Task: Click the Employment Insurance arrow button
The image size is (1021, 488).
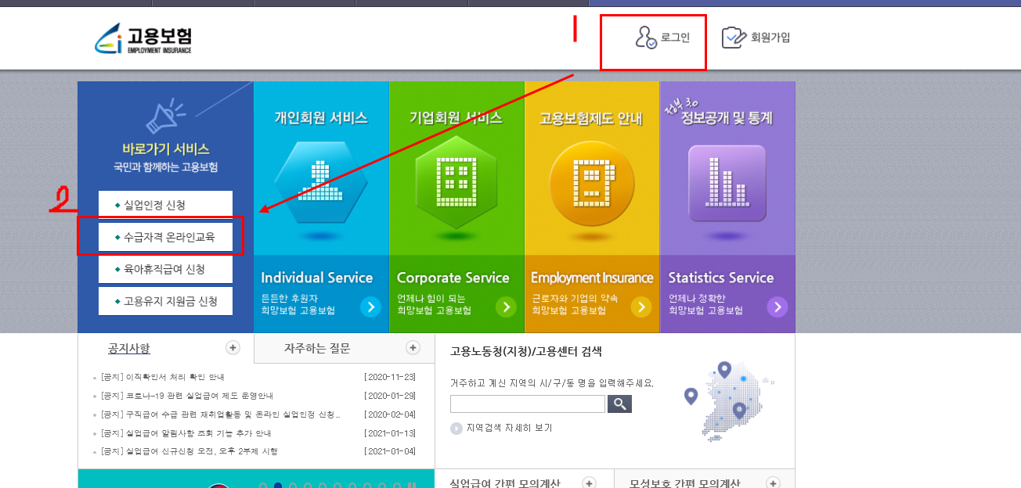Action: coord(641,307)
